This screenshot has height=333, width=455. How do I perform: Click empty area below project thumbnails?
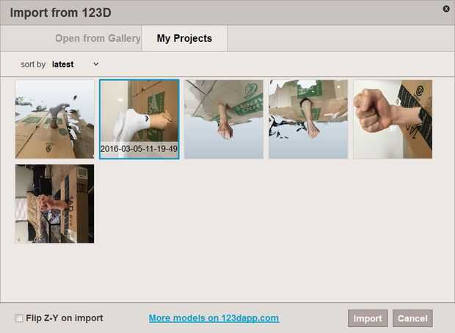click(261, 261)
